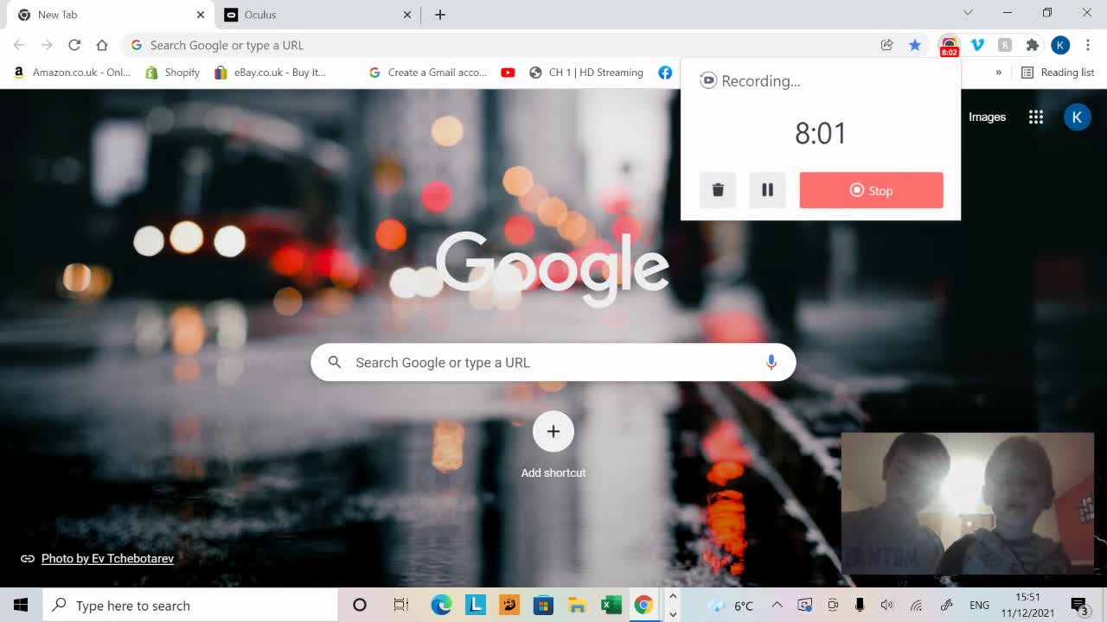The width and height of the screenshot is (1107, 622).
Task: Open the Facebook bookmark icon
Action: coord(665,73)
